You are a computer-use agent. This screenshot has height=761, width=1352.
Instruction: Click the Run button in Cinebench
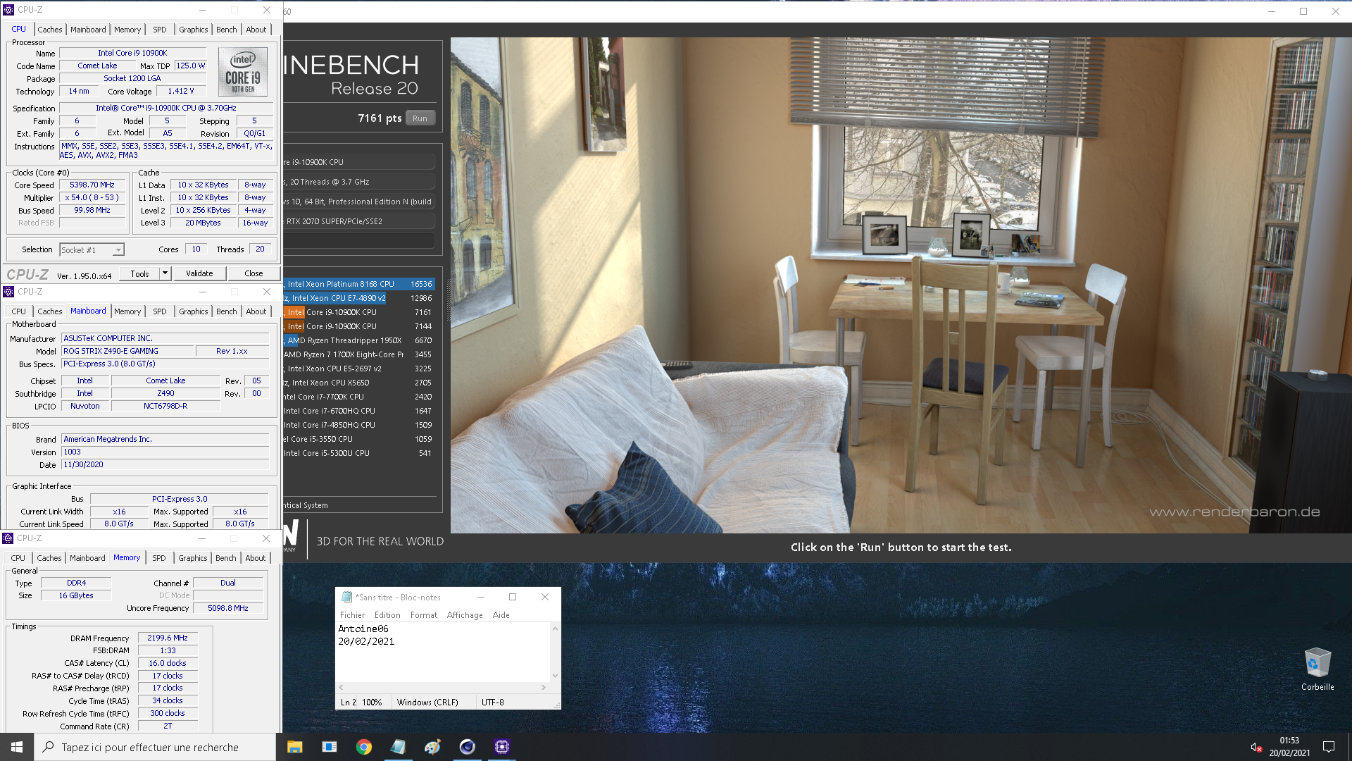click(x=420, y=118)
